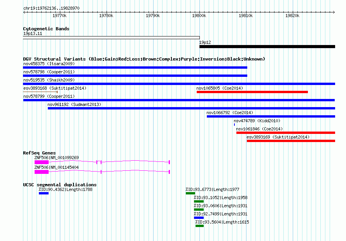
Task: Select the blue duplication bar under %ID:90.4362
Action: point(44,193)
